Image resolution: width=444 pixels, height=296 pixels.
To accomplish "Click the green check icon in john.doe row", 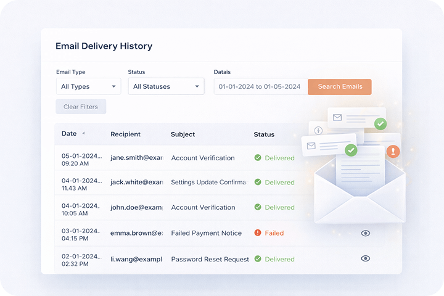I will coord(258,208).
